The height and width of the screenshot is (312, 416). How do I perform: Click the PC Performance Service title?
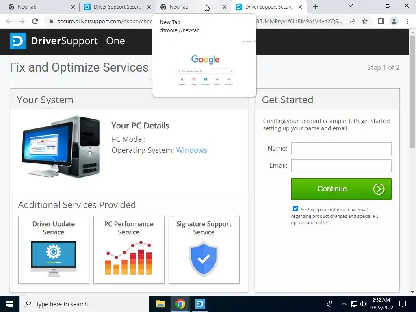129,228
